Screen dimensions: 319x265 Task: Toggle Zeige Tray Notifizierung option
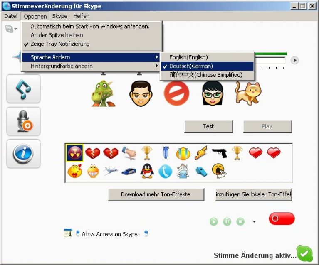(92, 44)
